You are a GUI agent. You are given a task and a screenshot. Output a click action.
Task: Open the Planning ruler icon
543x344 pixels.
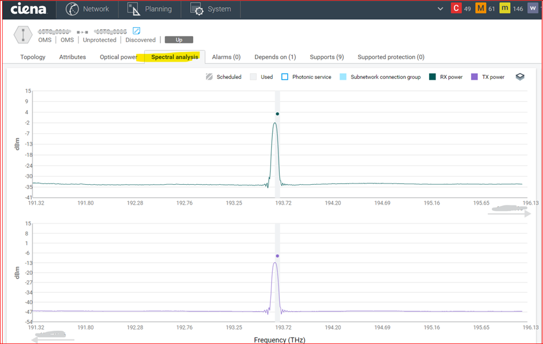pyautogui.click(x=133, y=9)
